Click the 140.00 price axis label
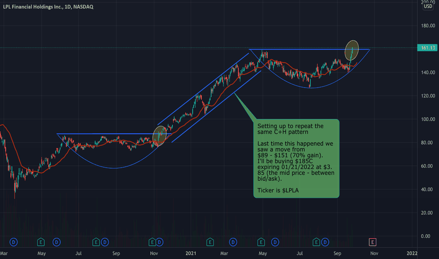 [428, 73]
